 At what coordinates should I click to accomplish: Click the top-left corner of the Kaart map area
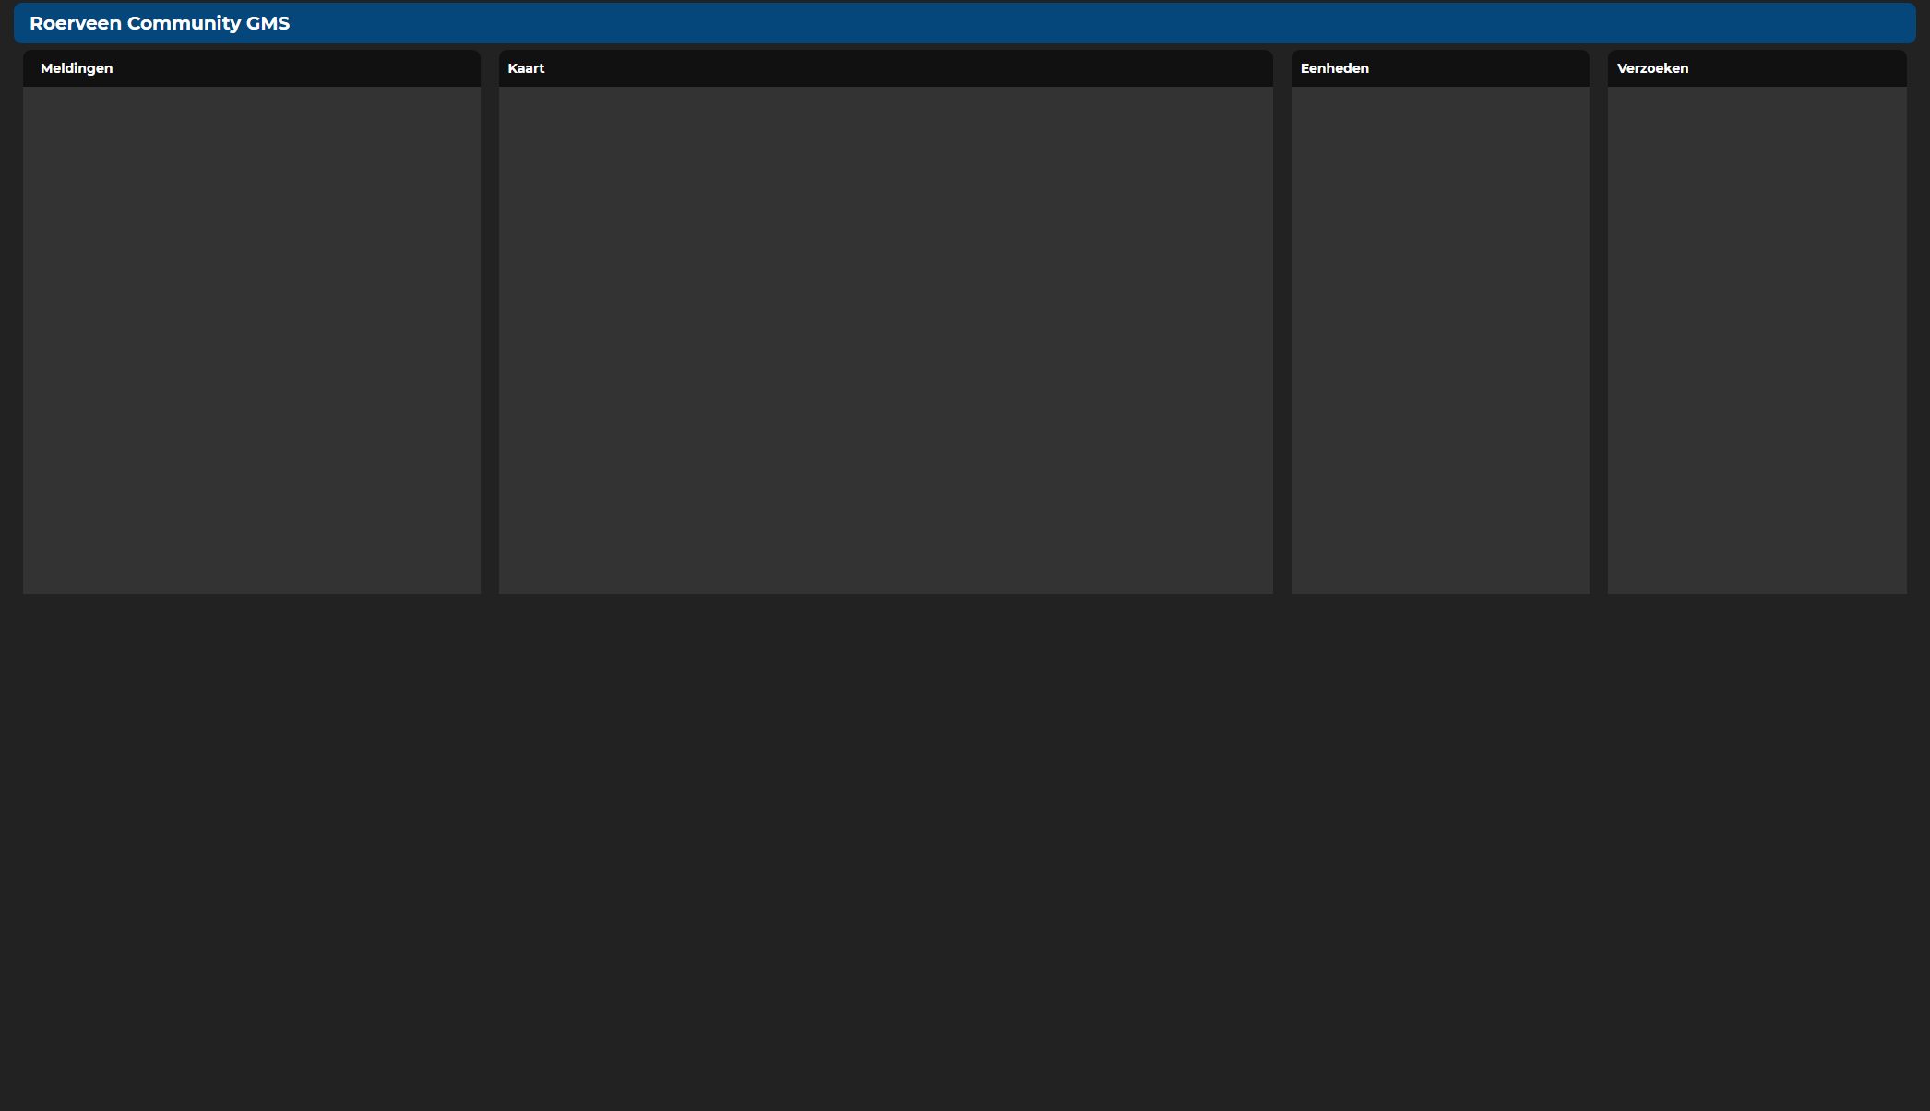pos(505,92)
